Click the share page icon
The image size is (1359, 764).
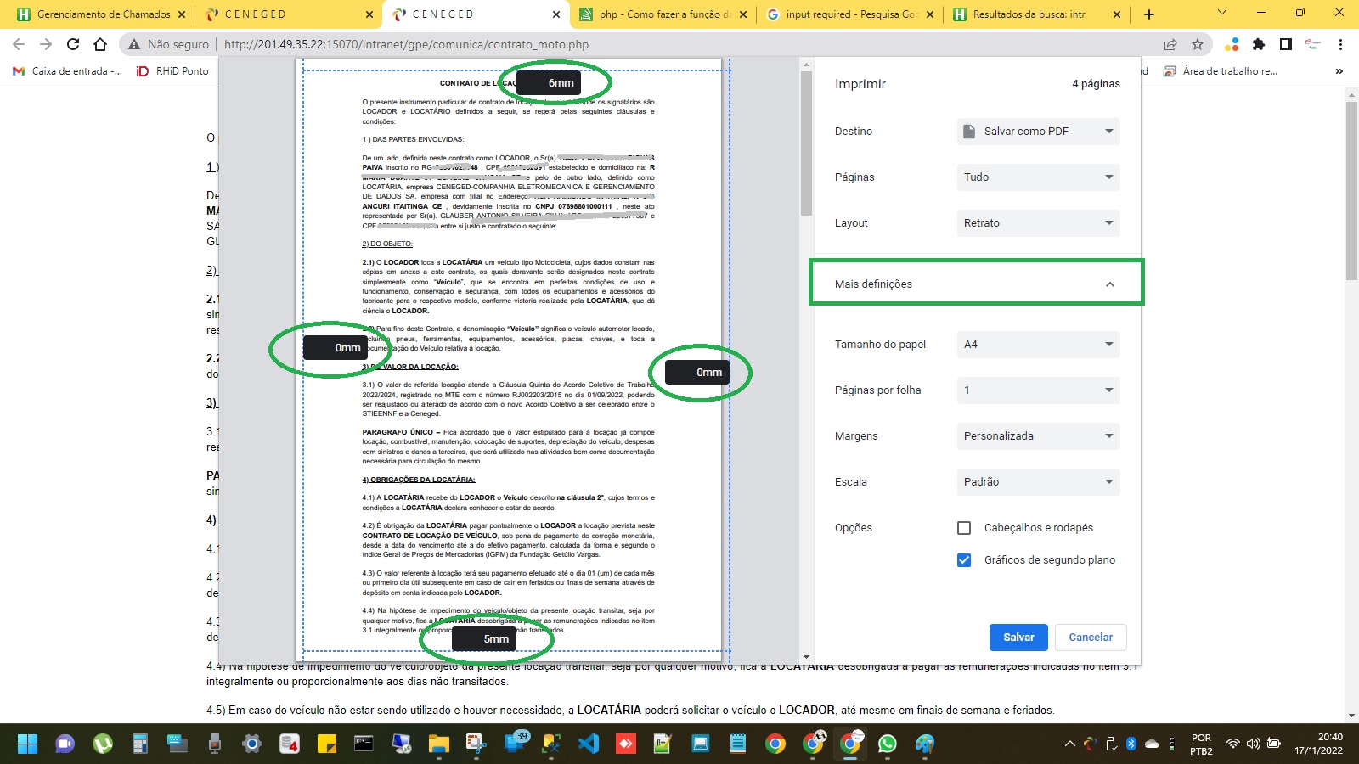pos(1170,44)
